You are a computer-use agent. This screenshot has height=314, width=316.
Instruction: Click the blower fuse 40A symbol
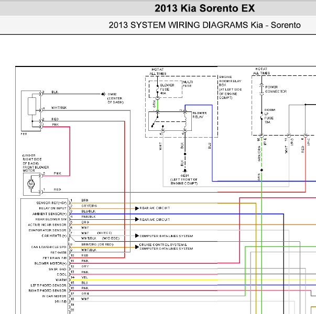pos(158,89)
